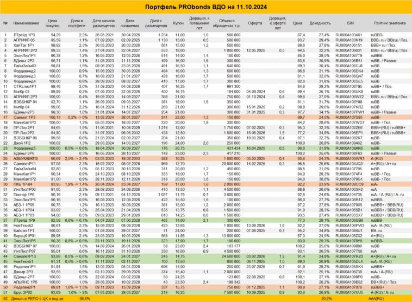The image size is (412, 302).
Task: Click the Фордевинд5 bond name cell
Action: click(23, 147)
